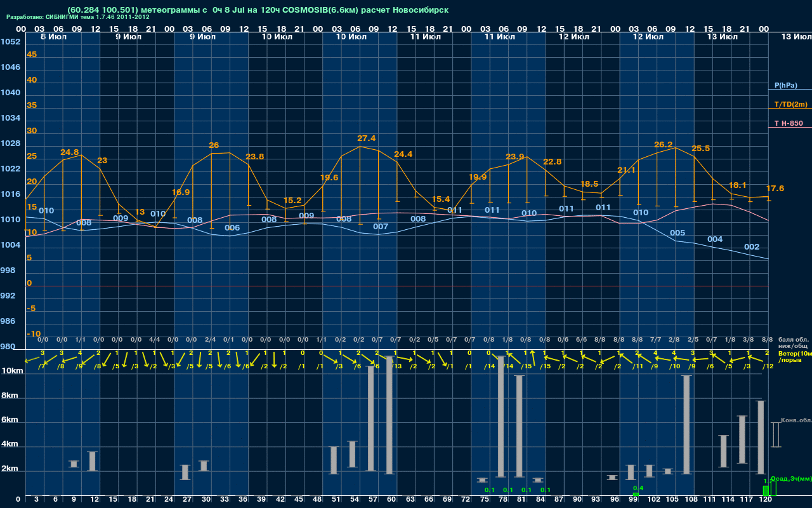Screen dimensions: 812x508
Task: Click the convective cloud bar above hour 117
Action: pos(742,439)
